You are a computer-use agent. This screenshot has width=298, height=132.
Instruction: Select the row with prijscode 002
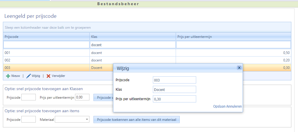coord(46,60)
